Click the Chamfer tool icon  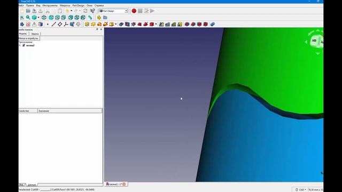click(x=193, y=24)
